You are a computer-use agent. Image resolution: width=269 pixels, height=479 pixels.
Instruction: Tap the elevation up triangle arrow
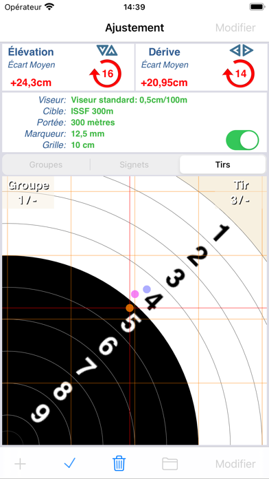click(x=113, y=50)
